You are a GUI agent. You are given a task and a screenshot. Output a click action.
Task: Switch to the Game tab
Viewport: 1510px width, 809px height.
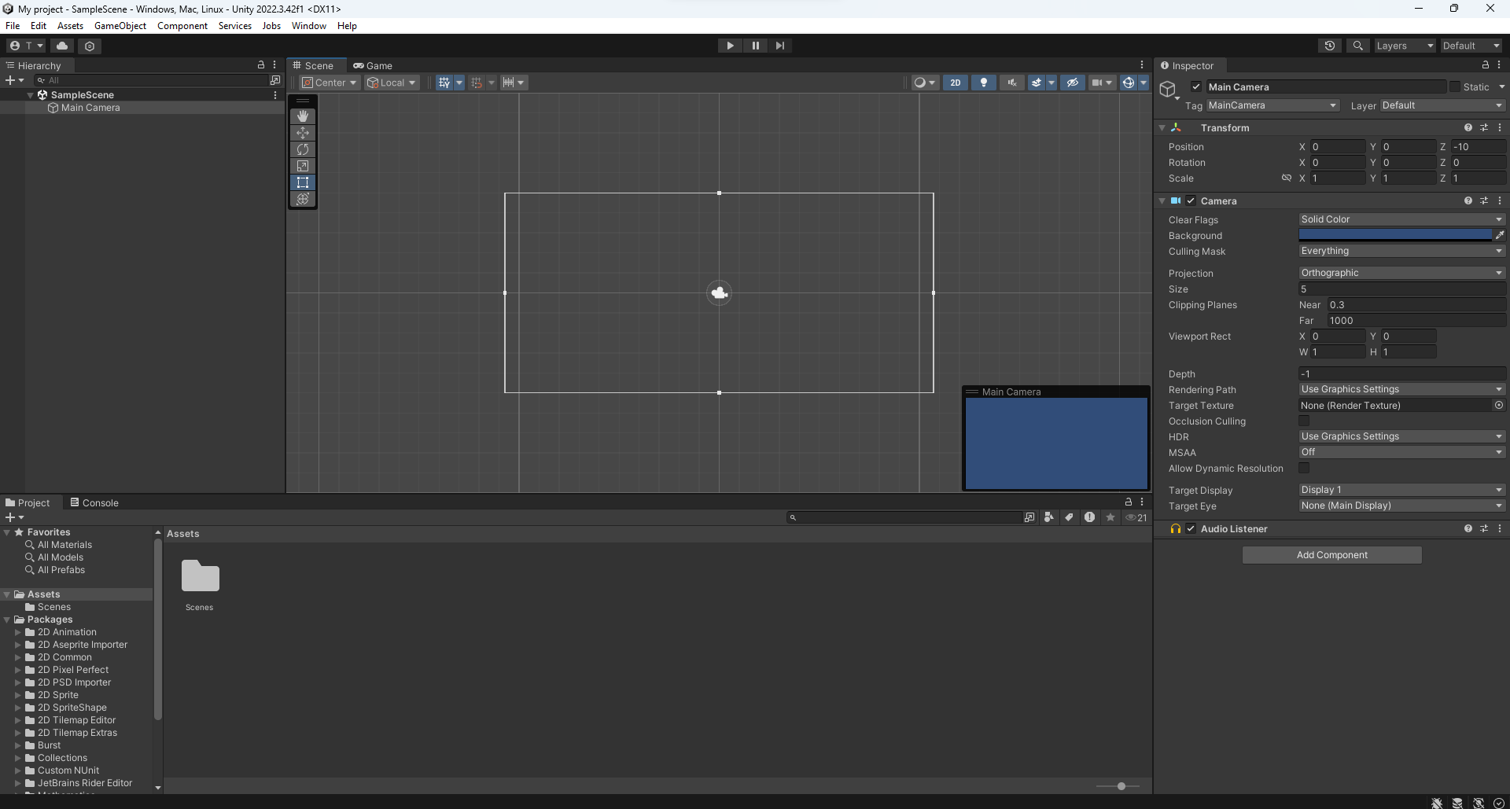tap(373, 66)
